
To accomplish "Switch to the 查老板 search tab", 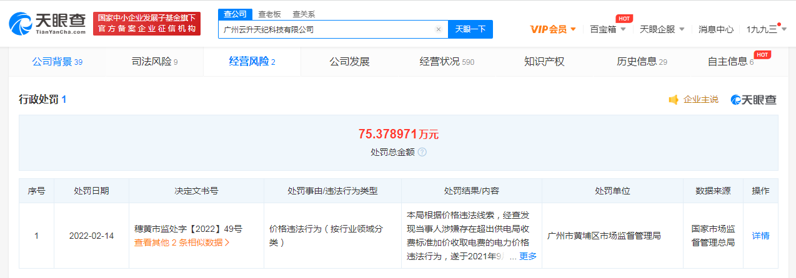I will coord(269,14).
